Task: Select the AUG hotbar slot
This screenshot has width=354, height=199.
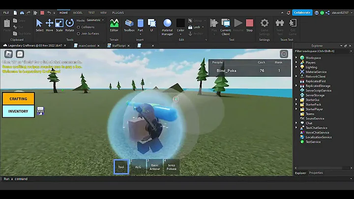Action: [x=138, y=167]
